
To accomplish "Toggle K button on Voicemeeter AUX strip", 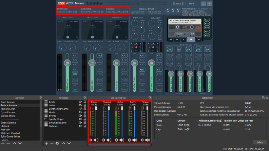I will [159, 80].
